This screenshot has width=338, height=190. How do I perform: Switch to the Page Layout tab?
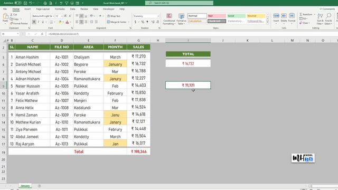pyautogui.click(x=43, y=9)
